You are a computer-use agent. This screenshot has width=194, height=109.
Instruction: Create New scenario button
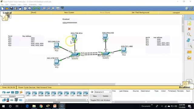[x=95, y=96]
